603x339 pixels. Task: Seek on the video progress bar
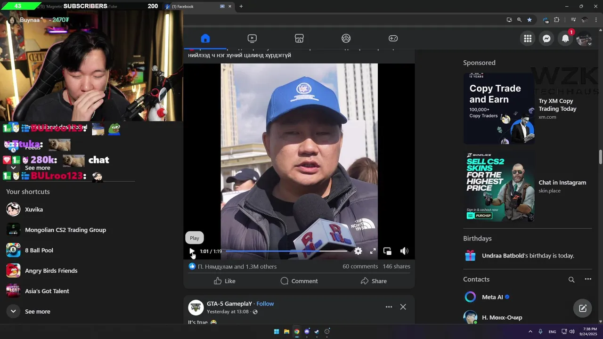pyautogui.click(x=286, y=251)
